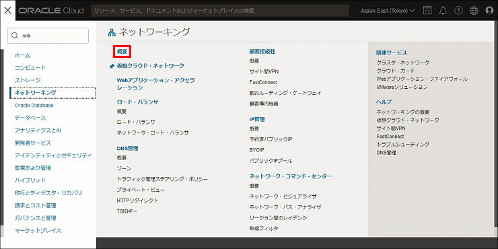Select ネットワーキング in the left menu

(52, 92)
